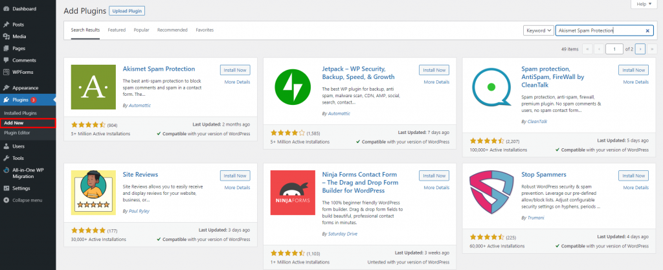Open the Keyword search type dropdown

coord(539,30)
